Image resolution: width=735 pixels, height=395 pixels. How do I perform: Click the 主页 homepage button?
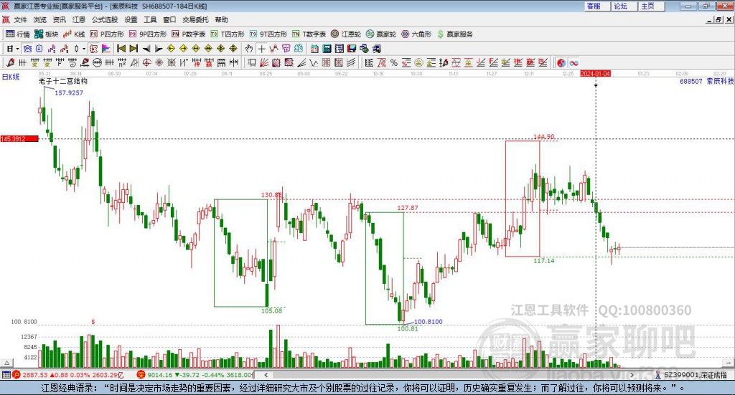click(652, 6)
